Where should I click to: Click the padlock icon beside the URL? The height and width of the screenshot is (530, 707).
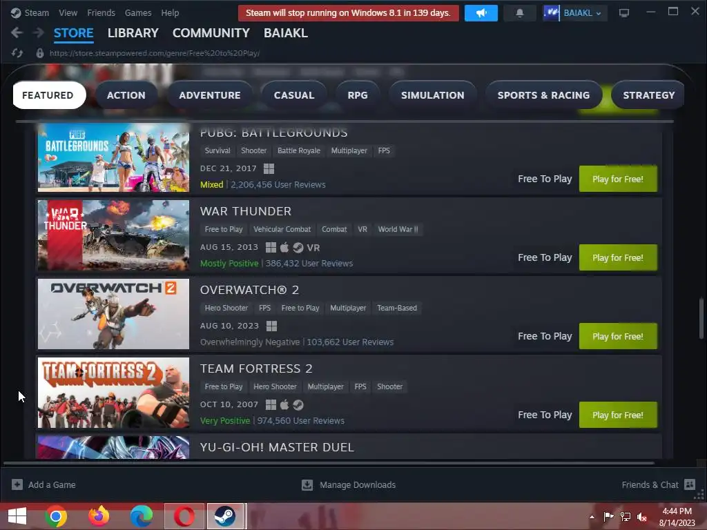[x=40, y=53]
